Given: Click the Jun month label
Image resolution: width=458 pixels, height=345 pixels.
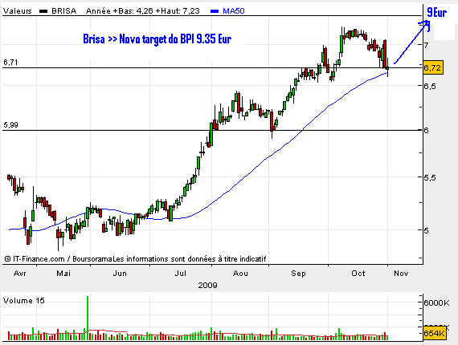Looking at the screenshot, I should (x=120, y=274).
